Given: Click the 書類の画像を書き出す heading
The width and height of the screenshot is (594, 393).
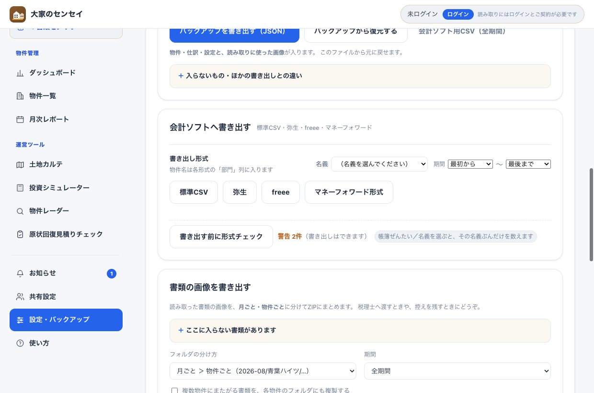Looking at the screenshot, I should [210, 287].
